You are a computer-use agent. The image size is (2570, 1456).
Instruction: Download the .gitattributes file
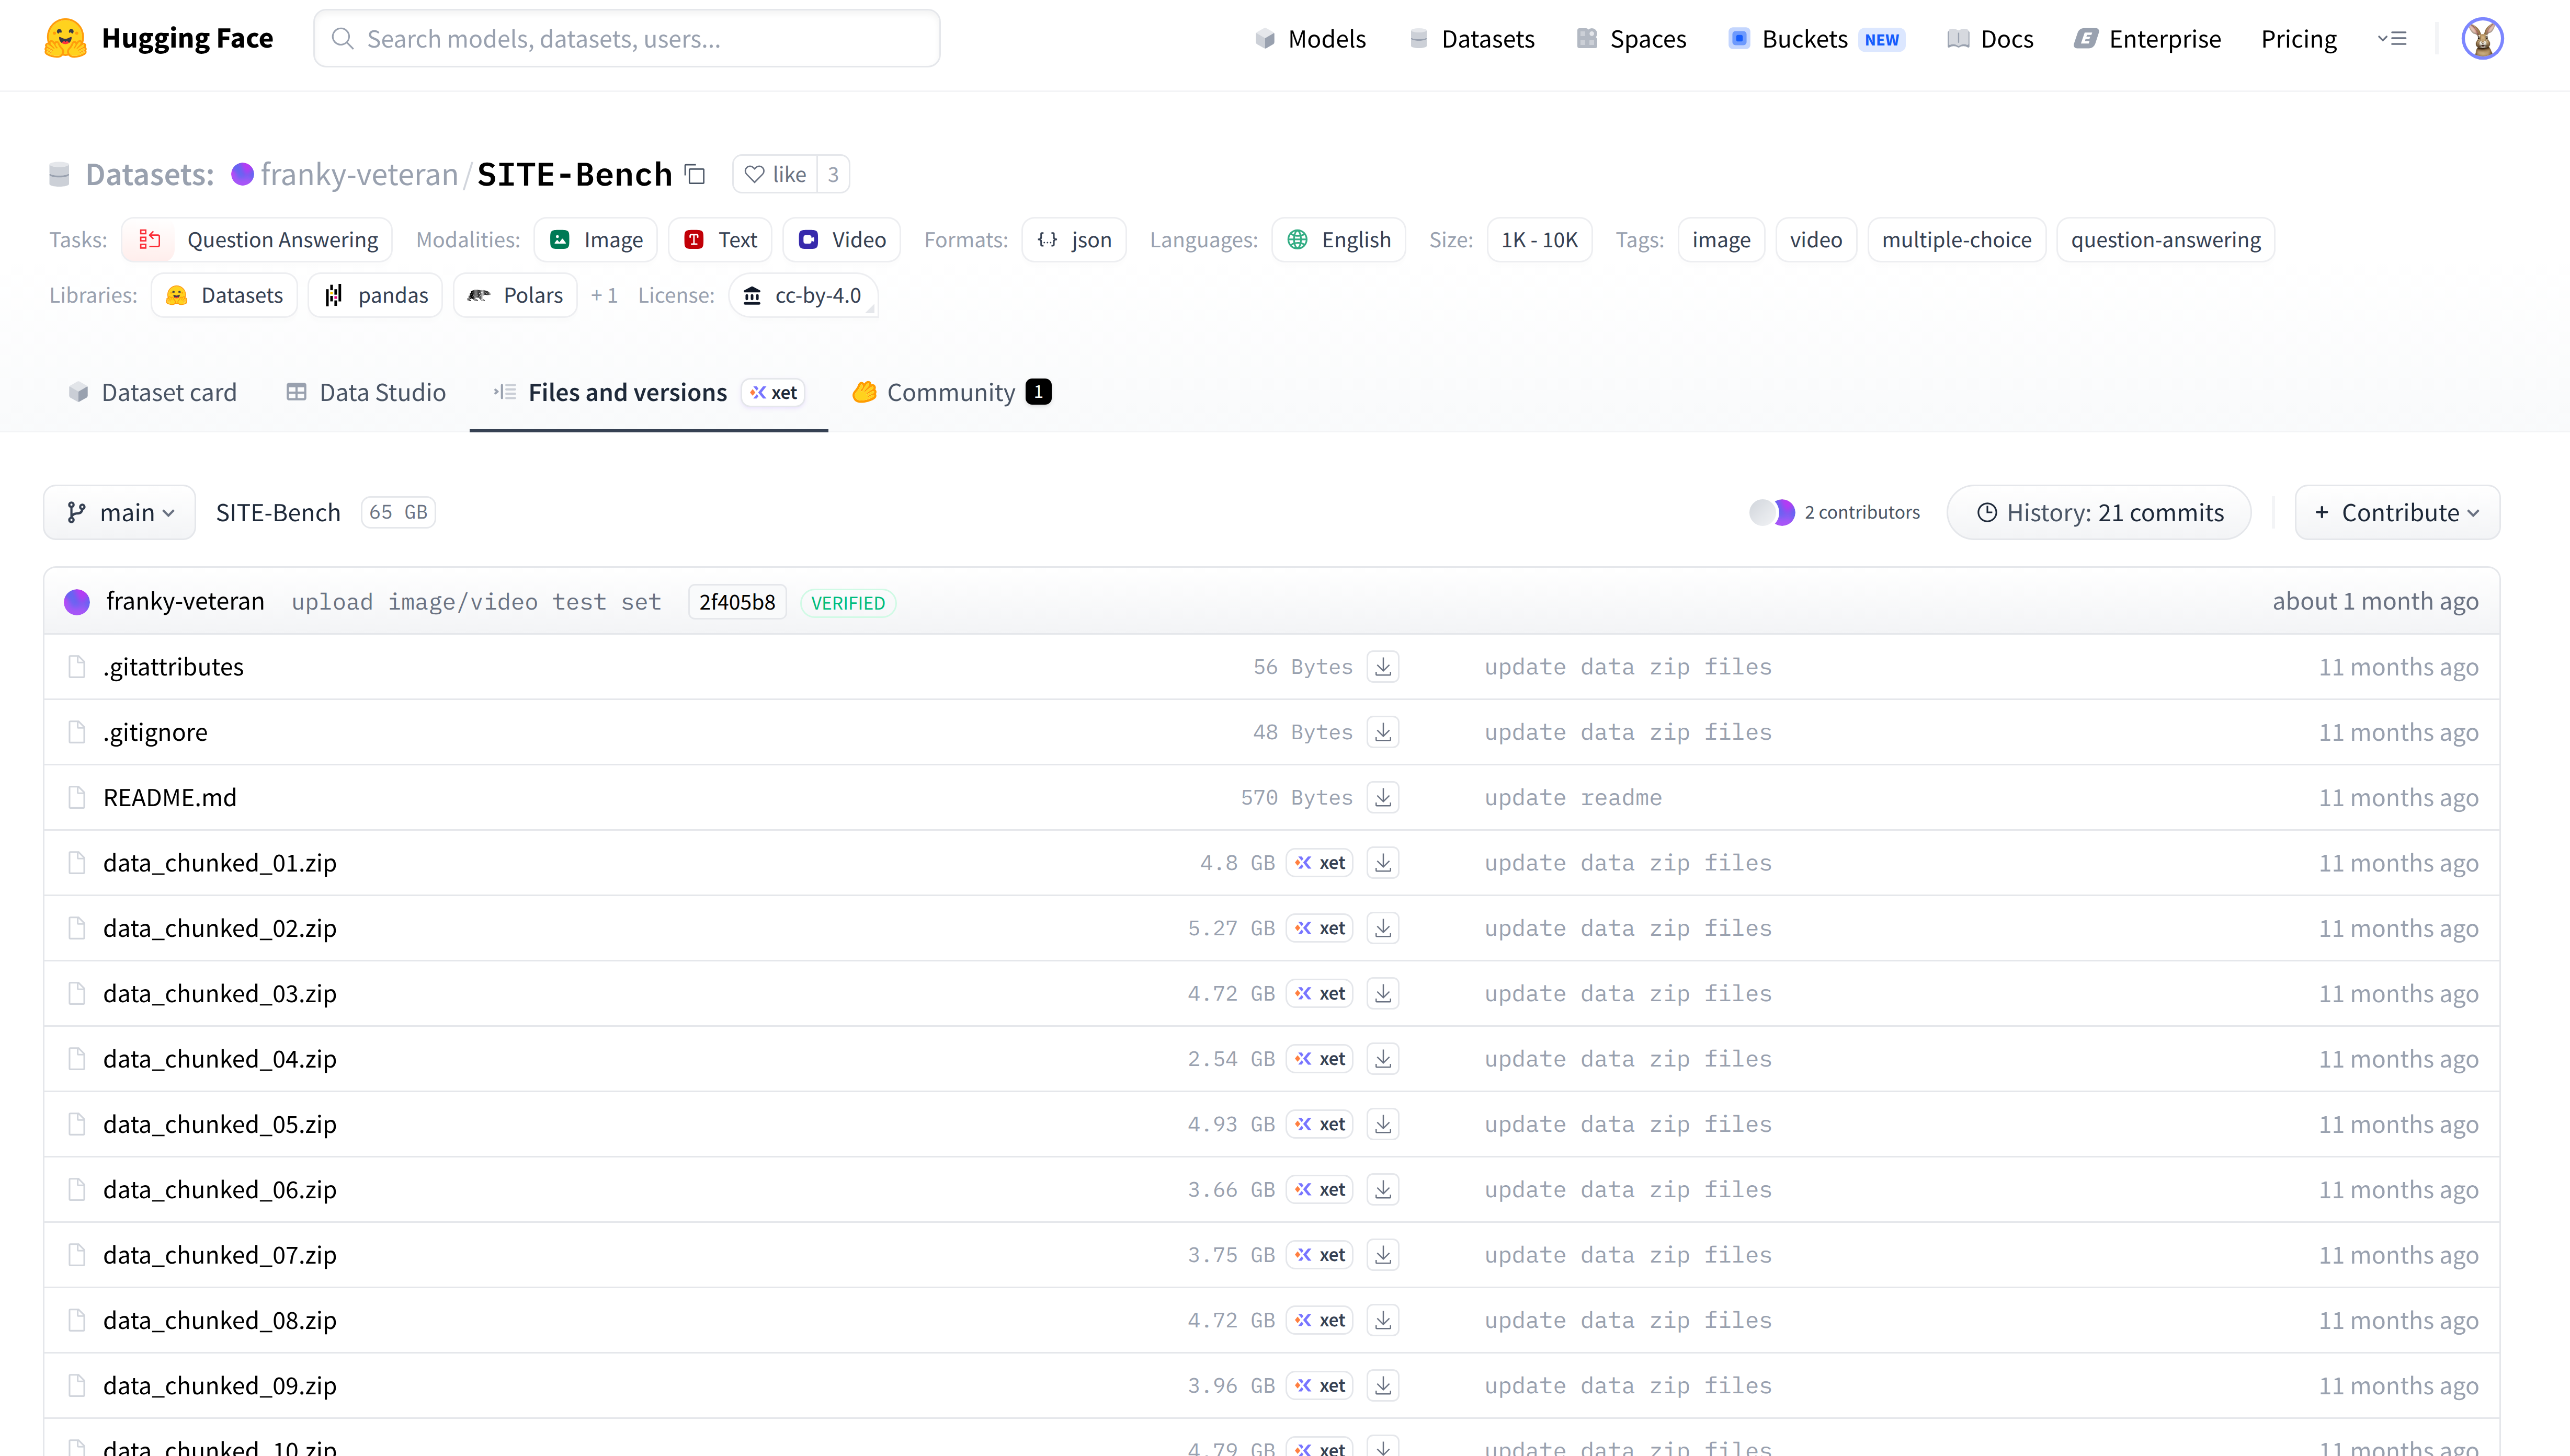(1383, 667)
